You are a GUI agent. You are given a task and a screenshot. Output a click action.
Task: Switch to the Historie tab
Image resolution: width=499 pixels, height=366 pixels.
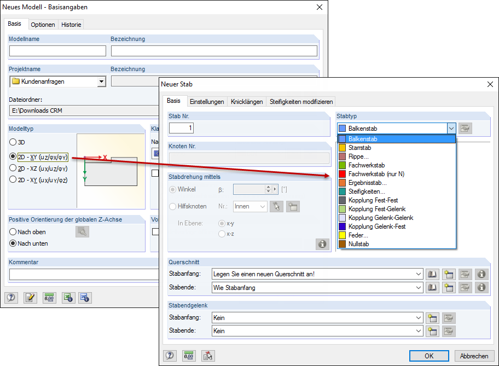pos(72,24)
